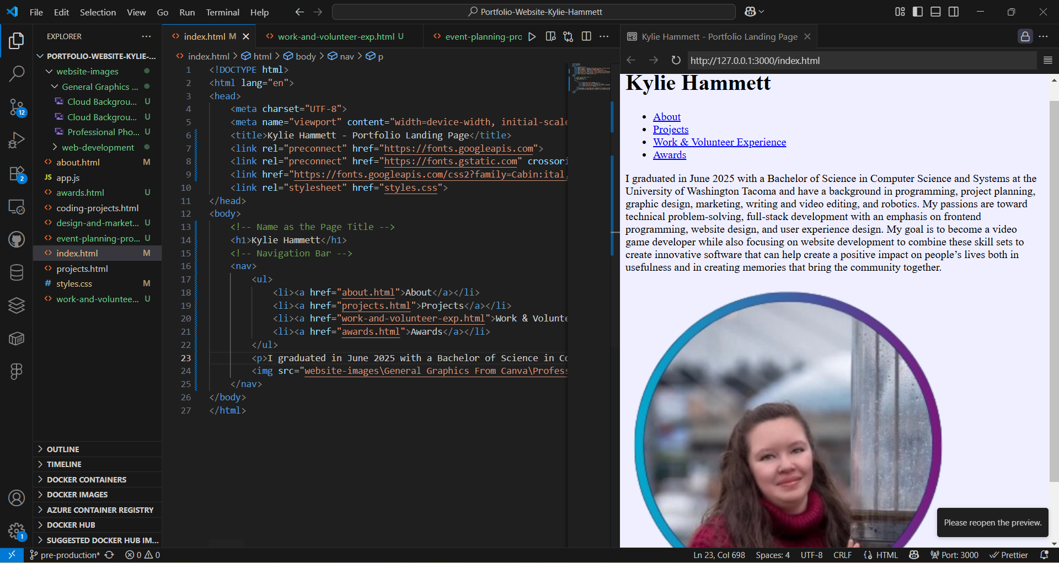Expand the AZURE CONTAINER REGISTRY section
The height and width of the screenshot is (563, 1059).
[97, 510]
